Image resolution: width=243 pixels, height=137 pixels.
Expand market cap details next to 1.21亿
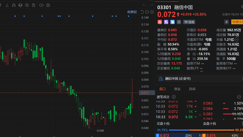point(236,40)
